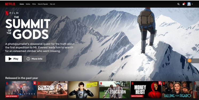Viewport: 199px width, 100px height.
Task: Open the Falling for Figaro thumbnail
Action: coord(177,89)
